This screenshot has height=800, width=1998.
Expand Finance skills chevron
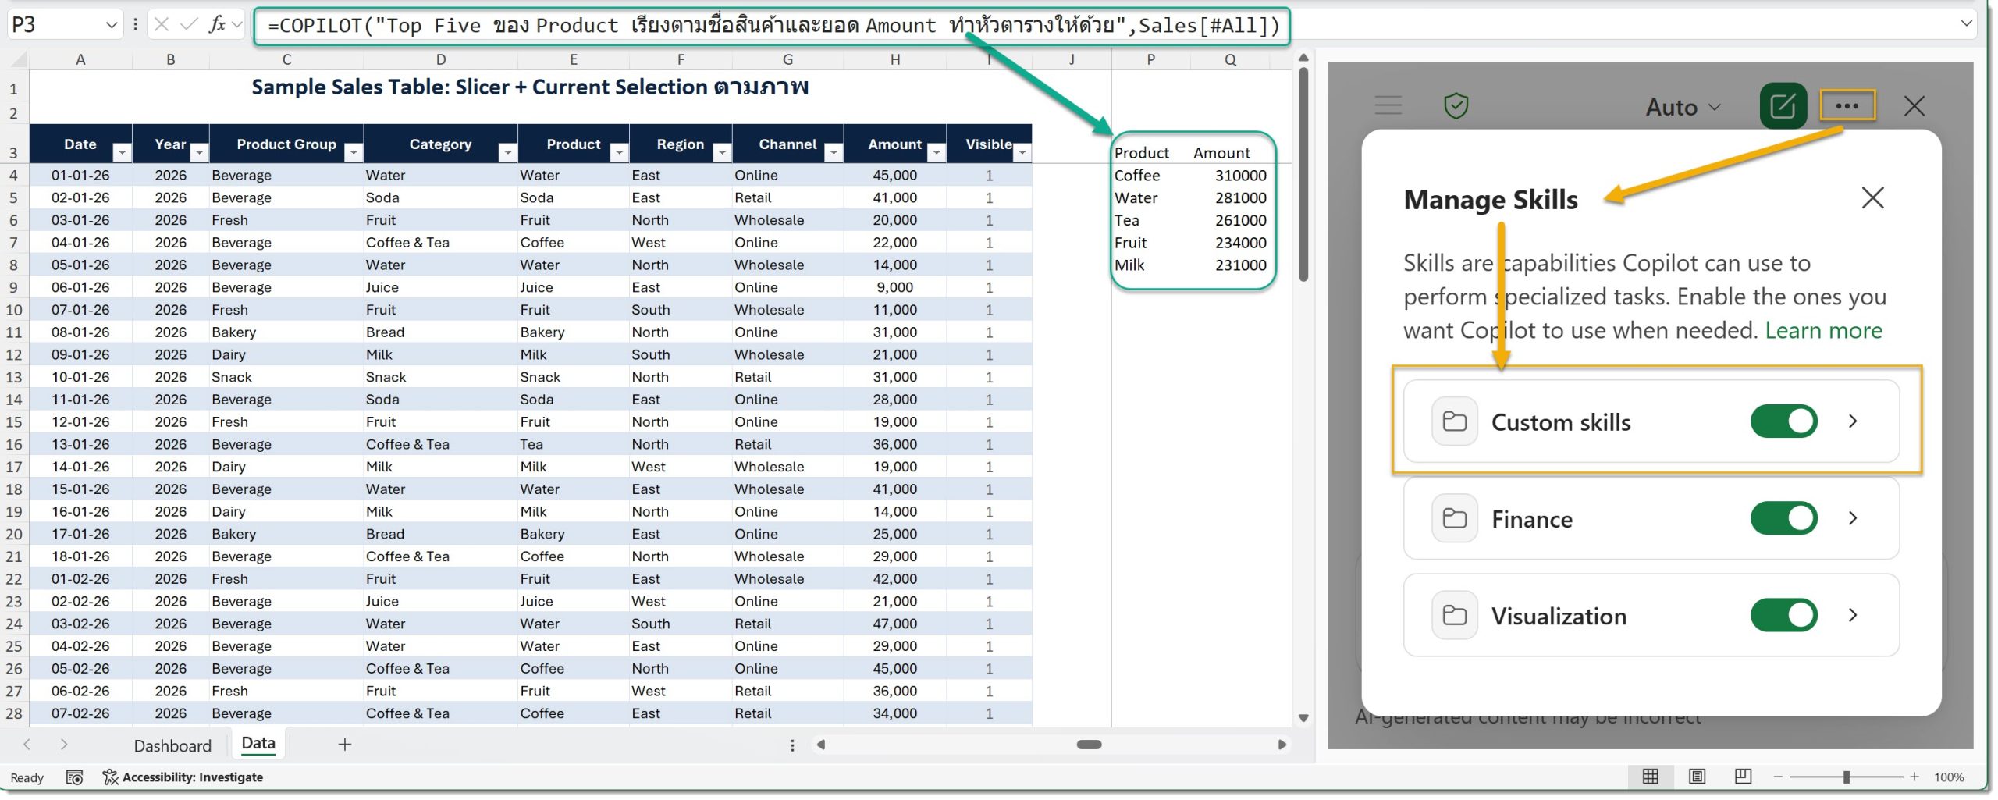tap(1853, 518)
